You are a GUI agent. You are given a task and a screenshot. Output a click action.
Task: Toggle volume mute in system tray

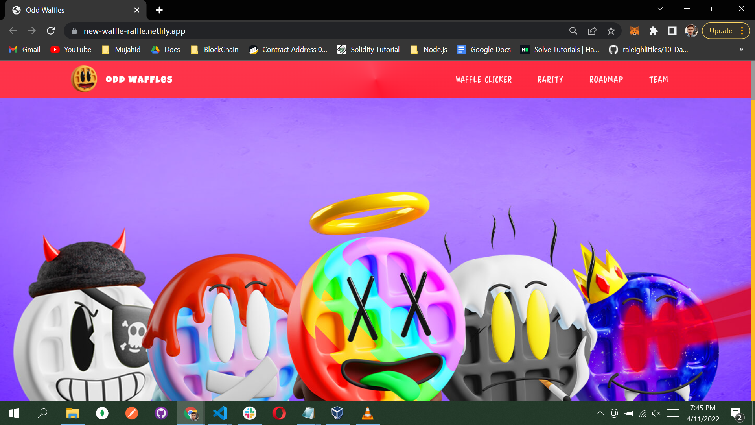[656, 413]
